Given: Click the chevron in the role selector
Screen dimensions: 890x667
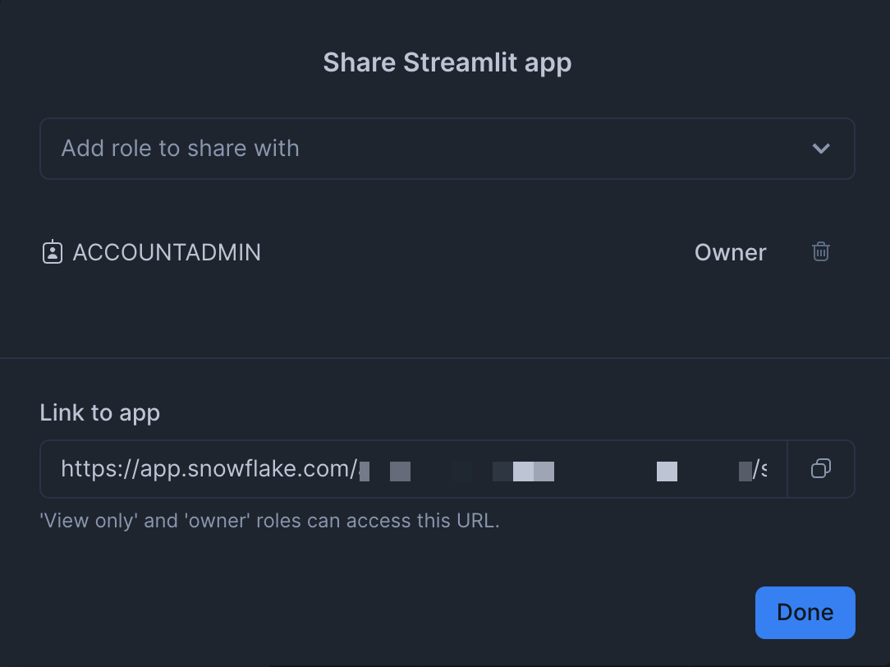Looking at the screenshot, I should tap(819, 149).
